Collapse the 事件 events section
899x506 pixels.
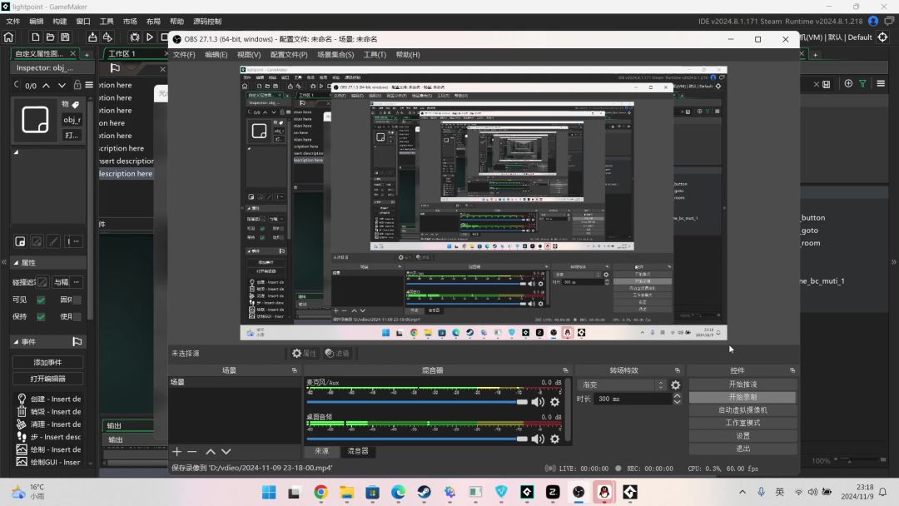pyautogui.click(x=16, y=342)
